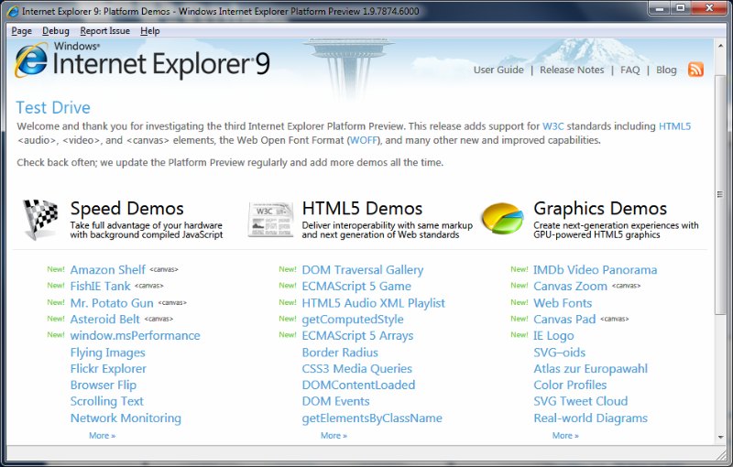
Task: Open the Border Radius demo
Action: click(340, 353)
